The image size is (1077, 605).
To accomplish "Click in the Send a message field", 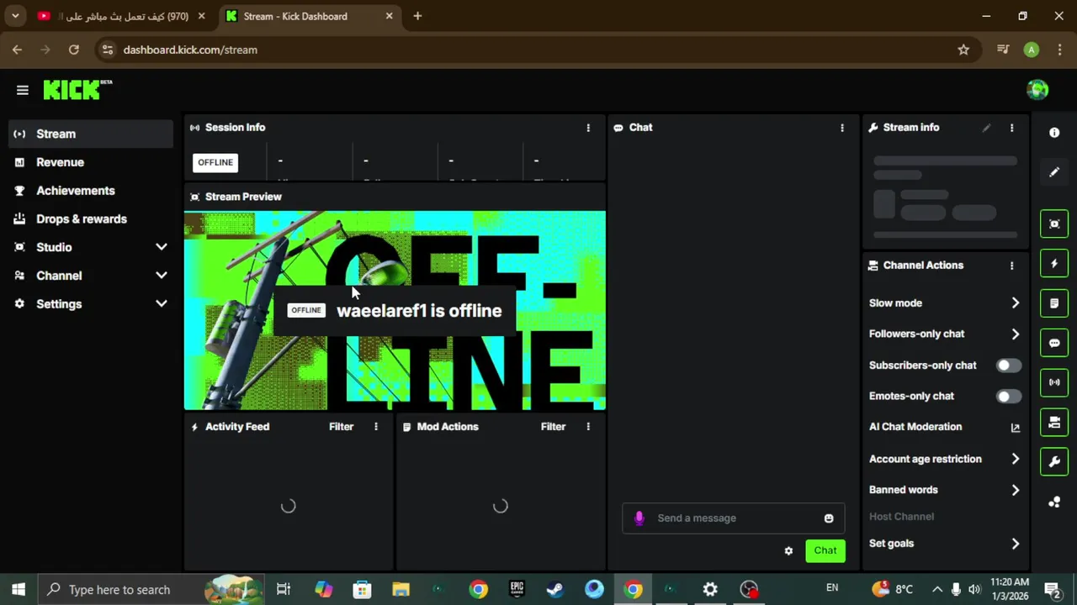I will [732, 518].
